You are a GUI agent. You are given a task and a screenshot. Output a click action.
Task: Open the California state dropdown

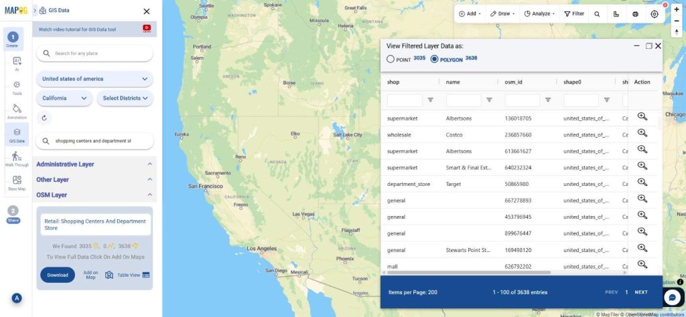tap(64, 98)
